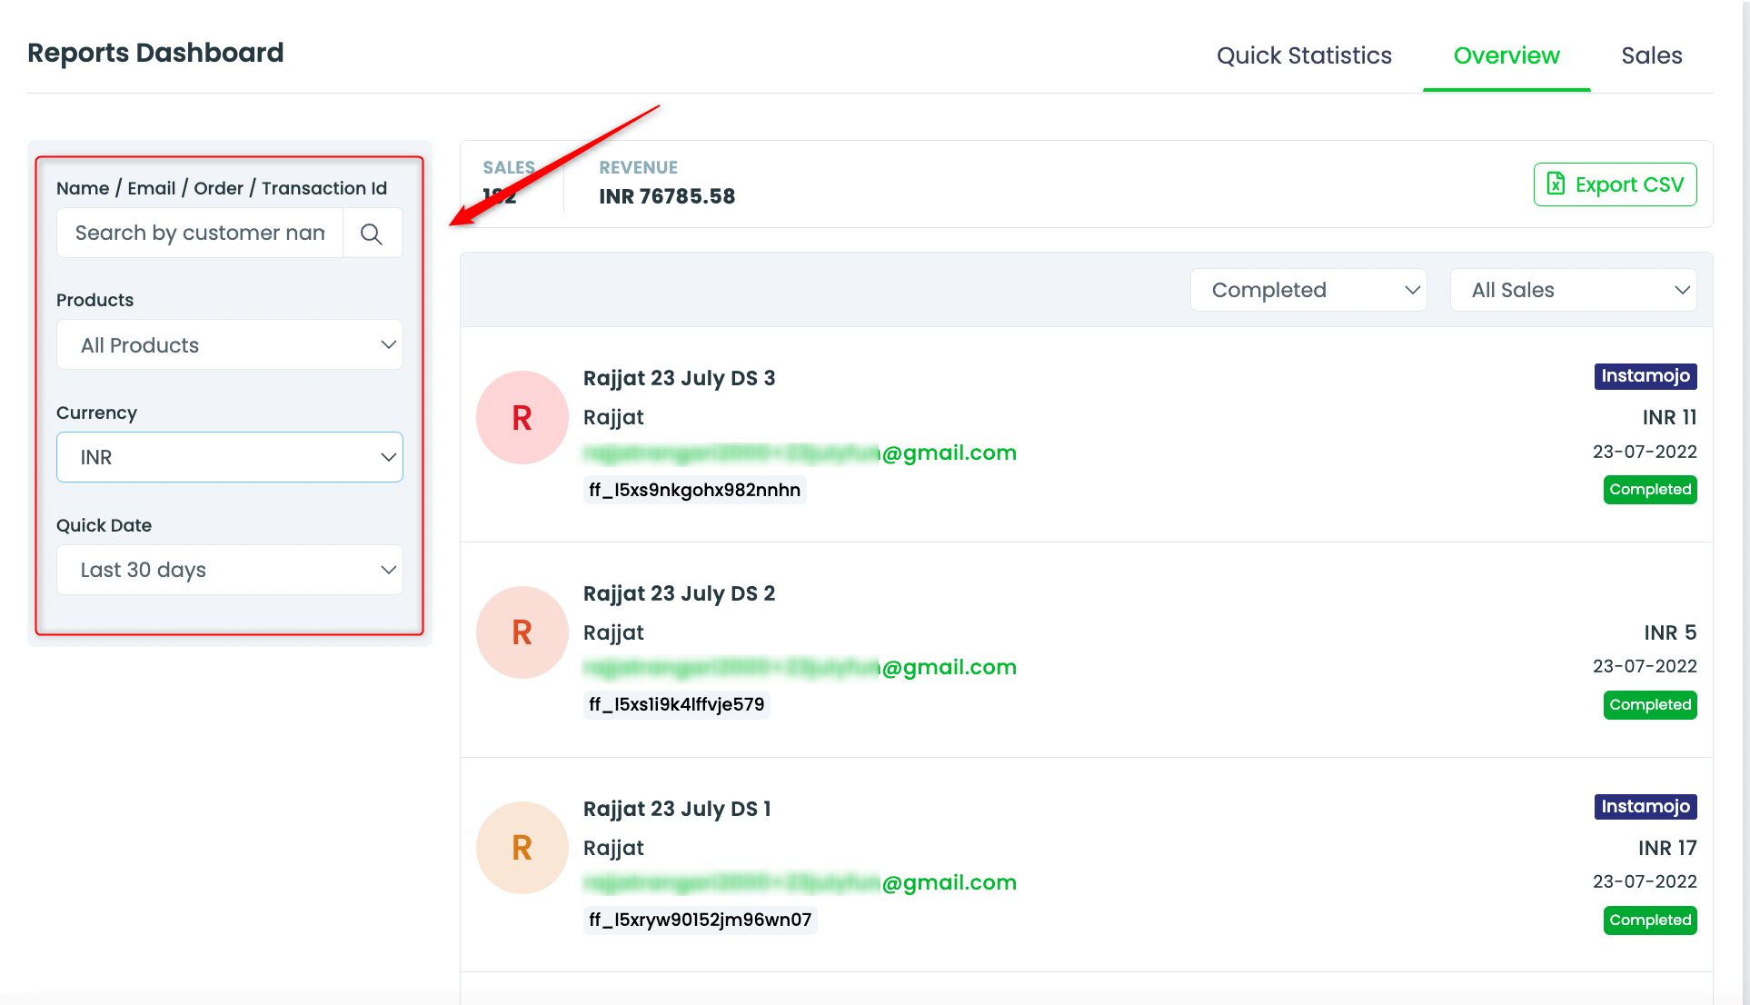
Task: Click Instamojo badge on DS 1 order
Action: [1645, 807]
